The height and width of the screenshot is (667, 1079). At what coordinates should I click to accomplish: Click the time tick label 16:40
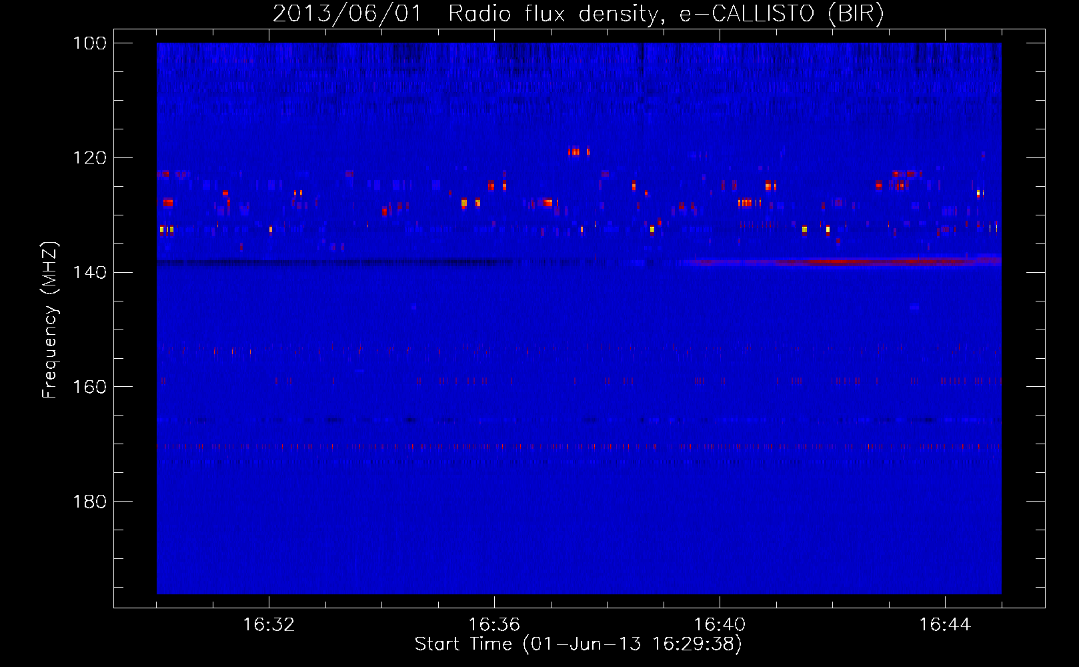point(720,625)
